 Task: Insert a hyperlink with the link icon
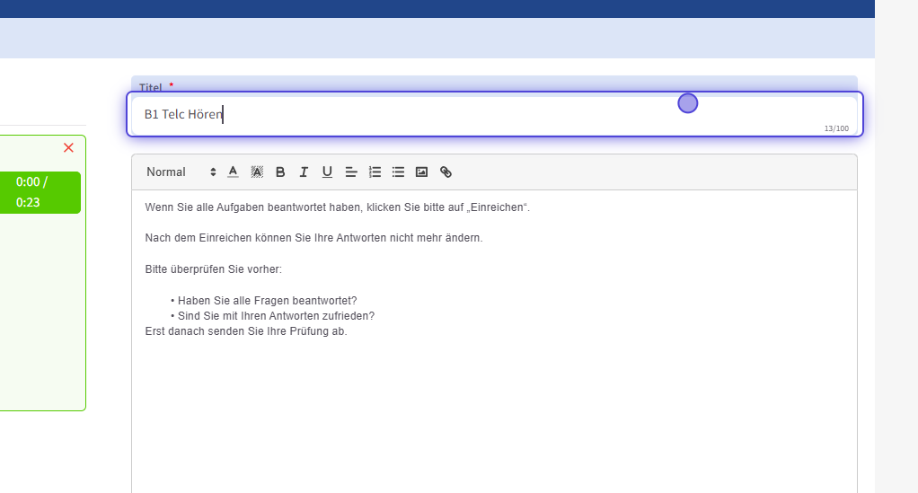coord(446,172)
